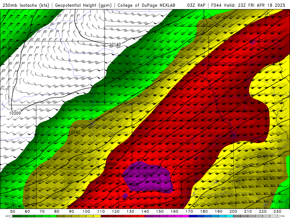
Task: Click the '250mb Isotachs (kts)' title text
Action: point(26,5)
